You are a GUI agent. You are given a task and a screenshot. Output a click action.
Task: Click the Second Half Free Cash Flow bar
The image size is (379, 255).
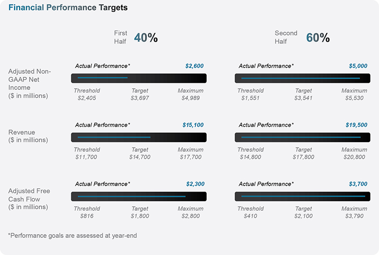302,197
